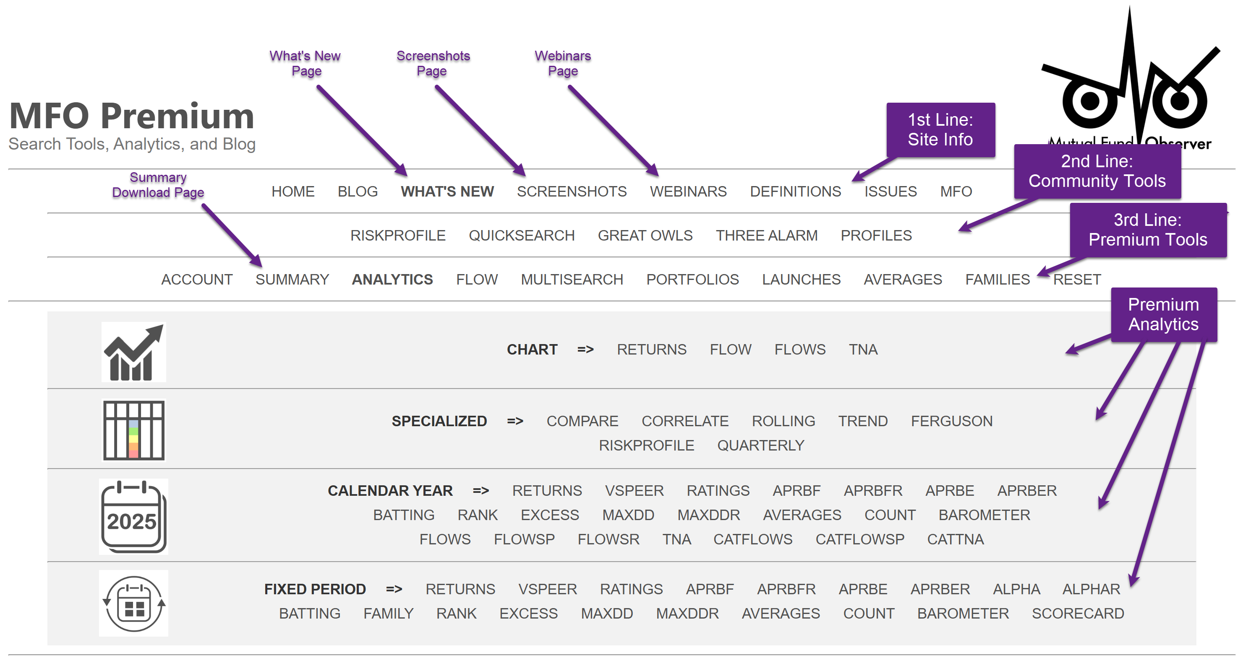This screenshot has width=1243, height=663.
Task: Open the FLOWSR calendar year link
Action: pyautogui.click(x=608, y=539)
